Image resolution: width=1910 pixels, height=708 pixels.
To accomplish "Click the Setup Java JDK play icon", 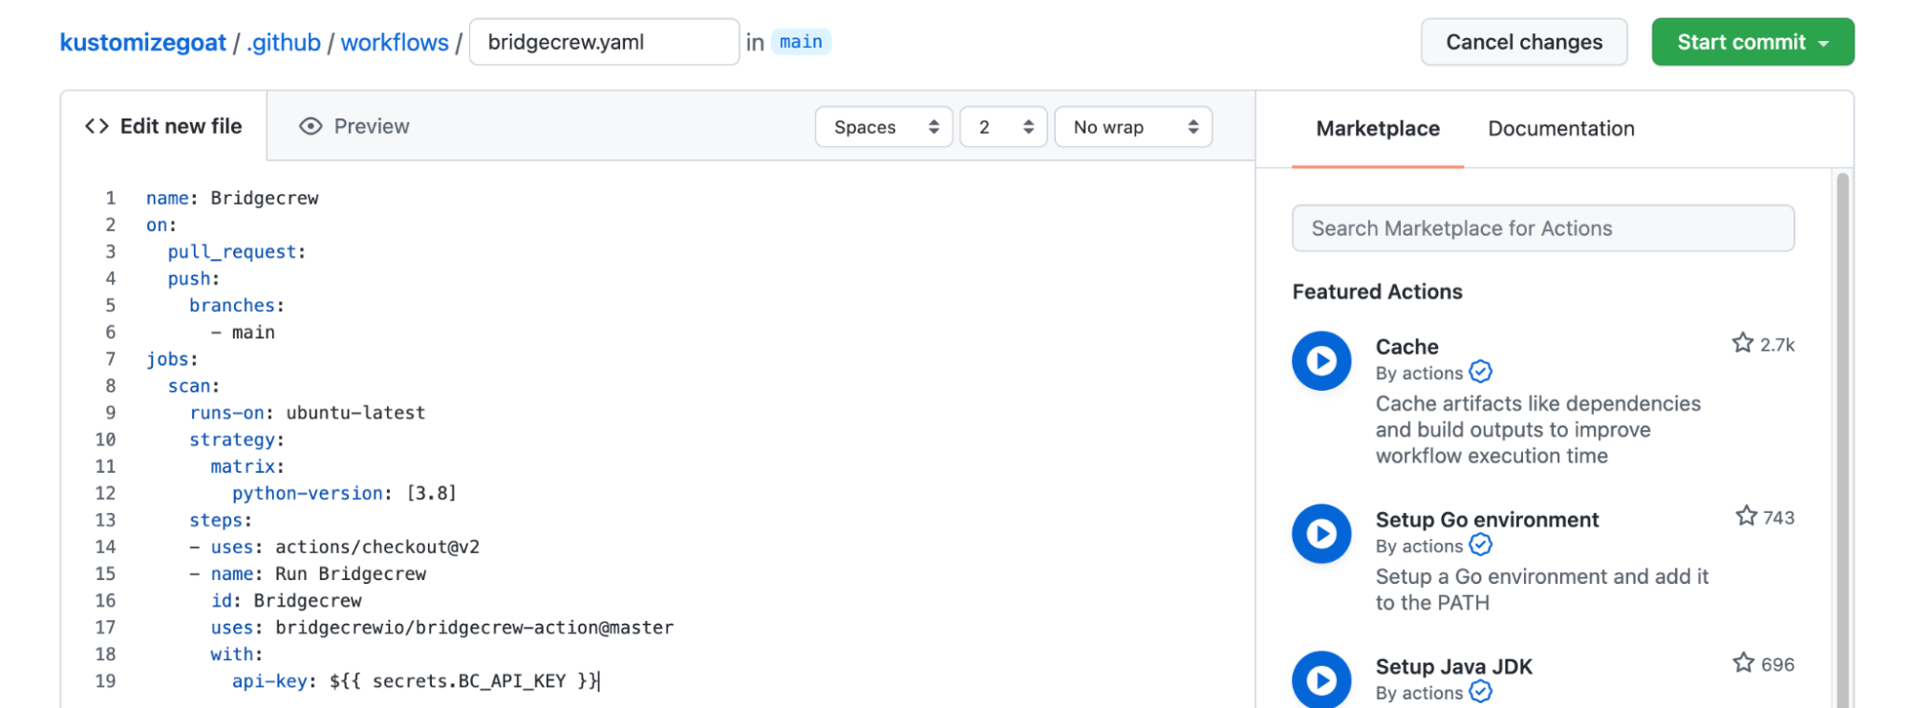I will tap(1321, 679).
